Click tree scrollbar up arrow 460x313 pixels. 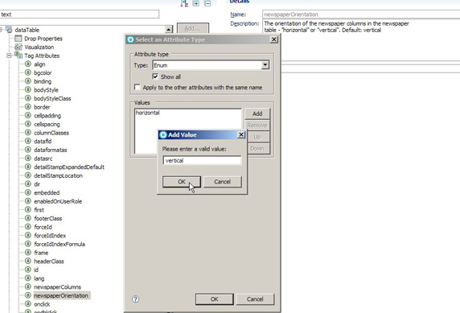coord(169,29)
